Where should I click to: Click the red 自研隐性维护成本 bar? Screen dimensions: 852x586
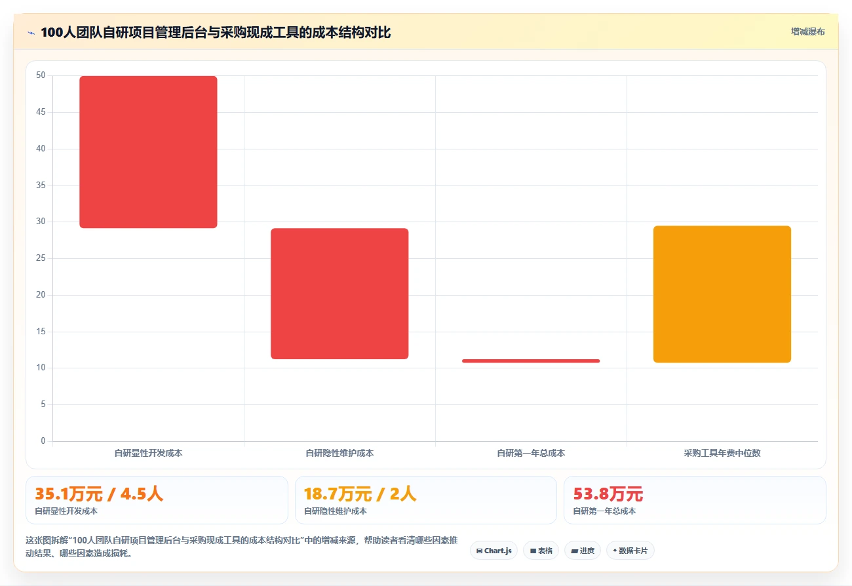click(339, 294)
